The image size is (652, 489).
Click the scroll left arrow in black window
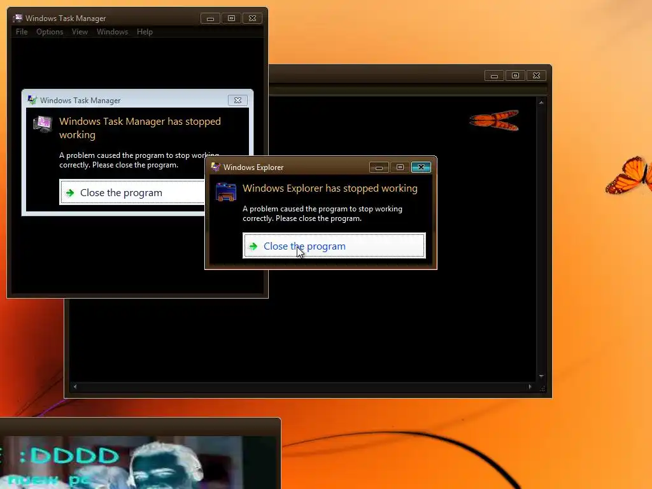pos(75,386)
